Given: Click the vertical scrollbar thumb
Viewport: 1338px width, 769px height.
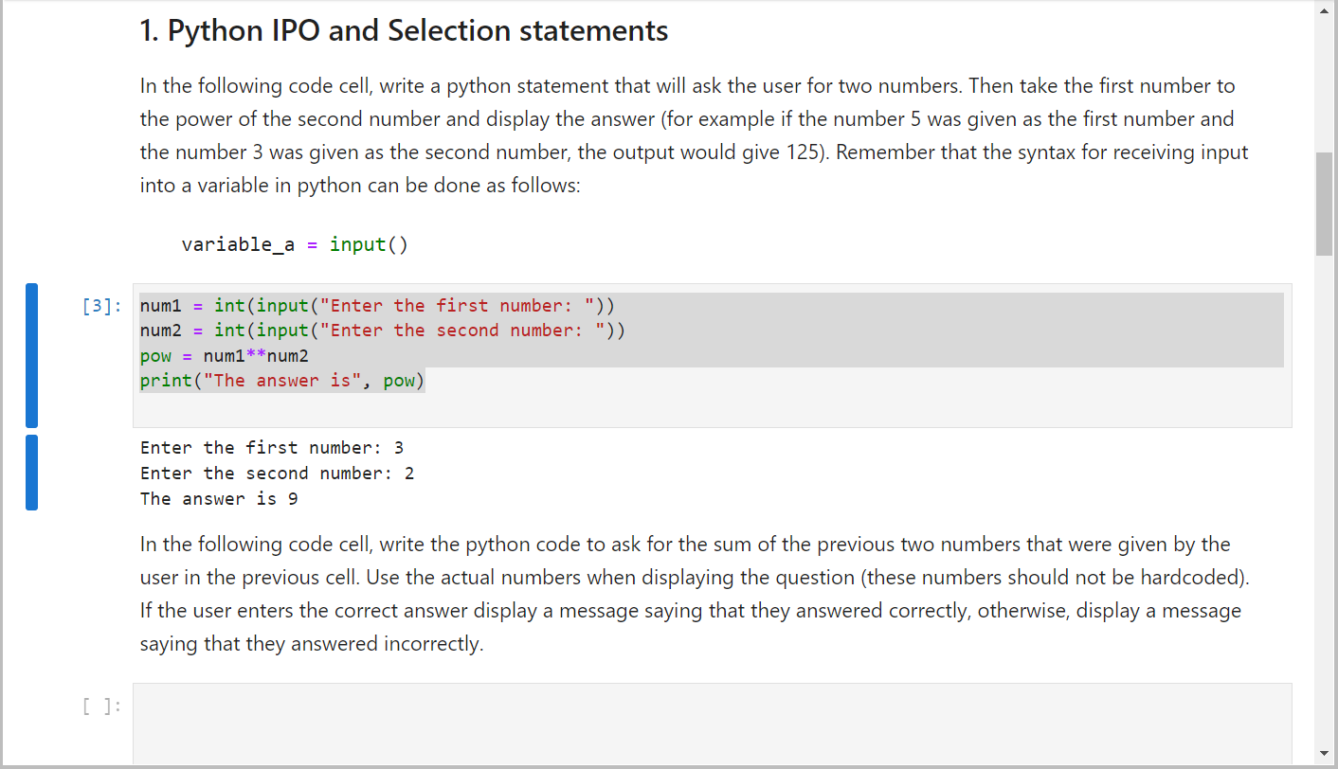Looking at the screenshot, I should pos(1325,199).
